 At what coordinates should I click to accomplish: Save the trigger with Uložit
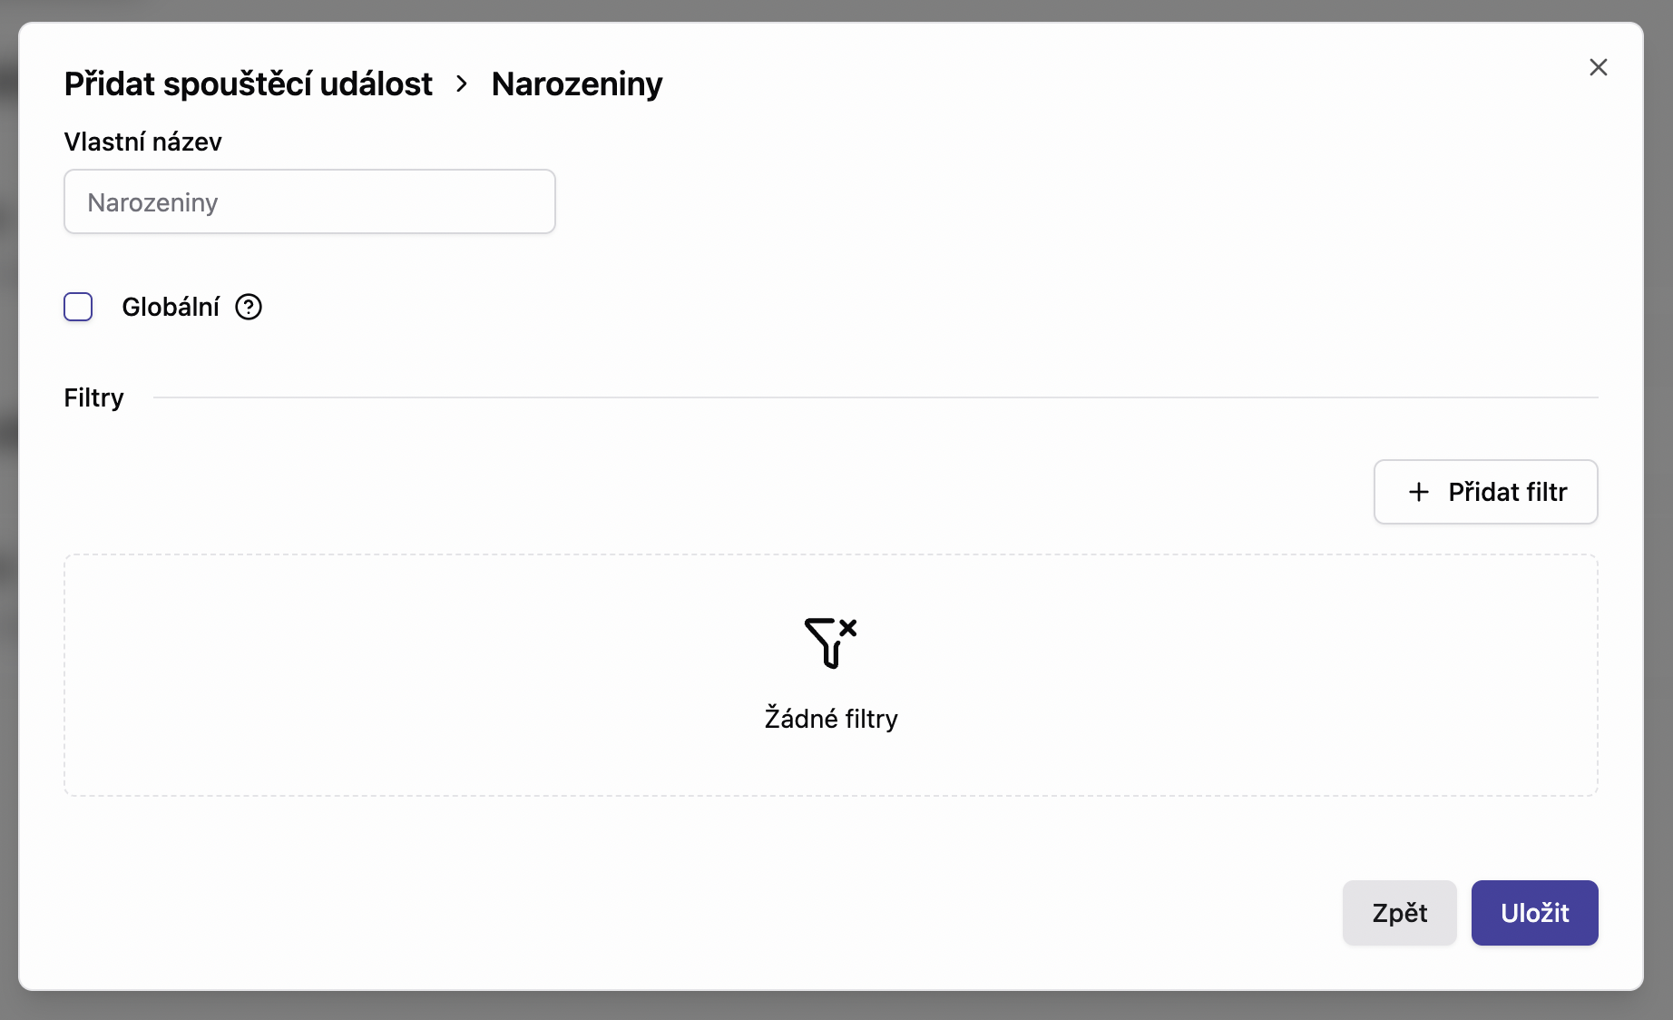tap(1534, 913)
